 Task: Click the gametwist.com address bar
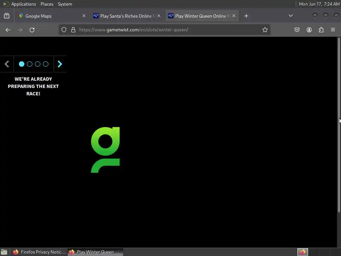click(x=164, y=30)
